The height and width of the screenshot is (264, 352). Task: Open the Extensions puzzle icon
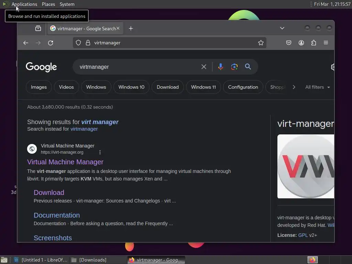(x=313, y=43)
